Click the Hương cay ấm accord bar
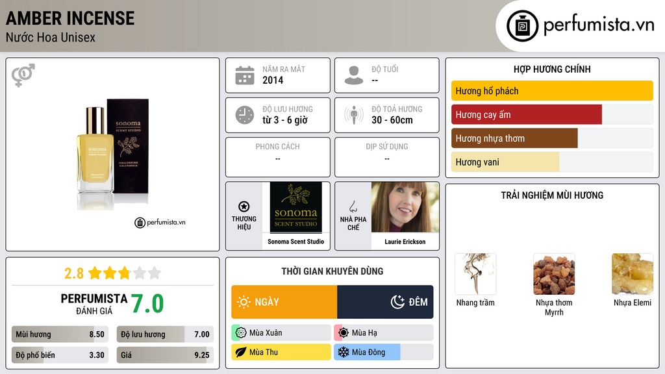 point(552,114)
